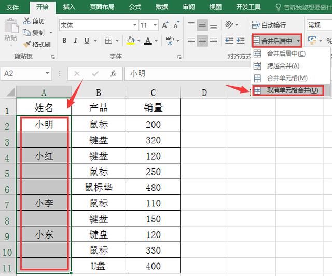Viewport: 332px width, 276px height.
Task: Expand the Name Box A2 dropdown
Action: pyautogui.click(x=47, y=73)
